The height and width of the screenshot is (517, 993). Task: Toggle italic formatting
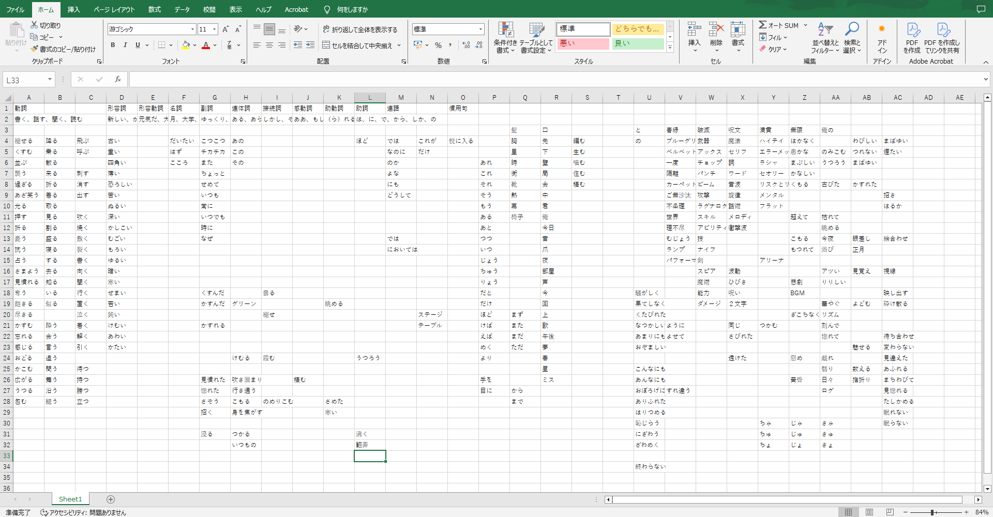click(125, 45)
